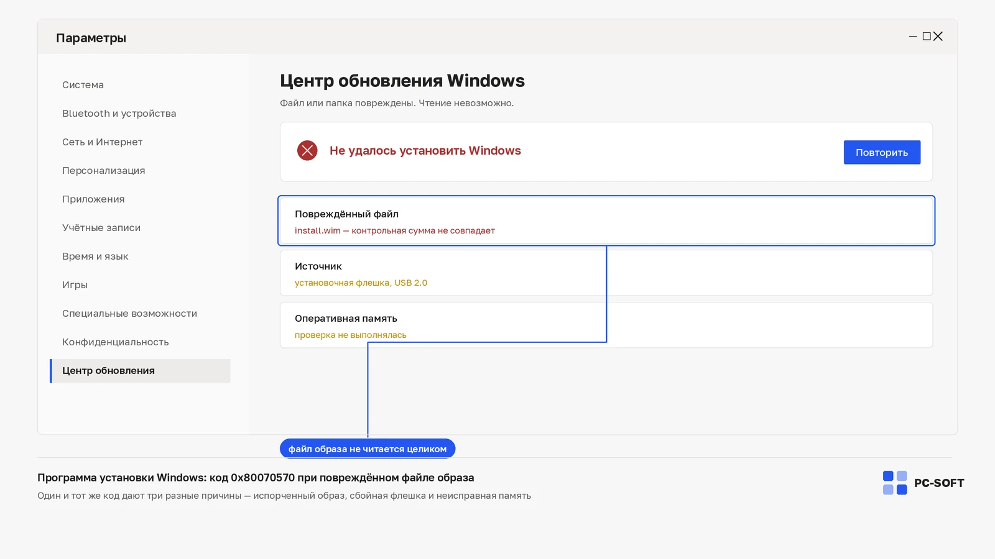Select Конфиденциальность in the sidebar

click(115, 342)
